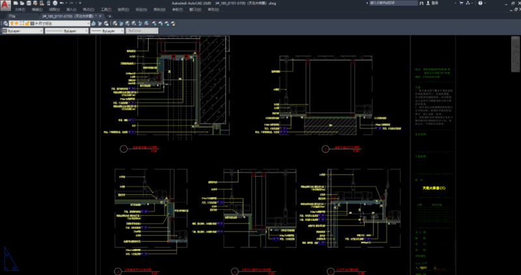The image size is (521, 275).
Task: Toggle the layer on/off light bulb
Action: tap(12, 23)
